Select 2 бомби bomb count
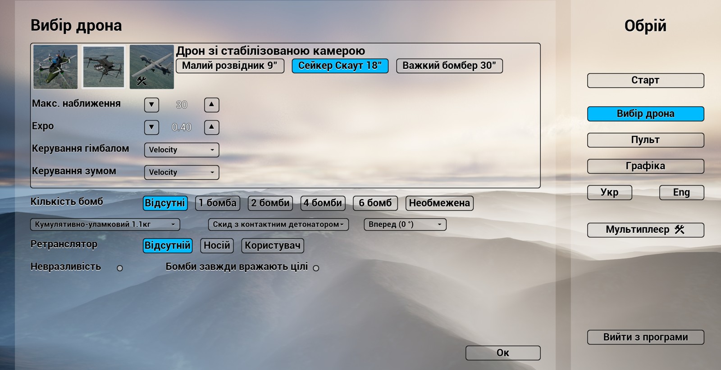 [x=270, y=203]
